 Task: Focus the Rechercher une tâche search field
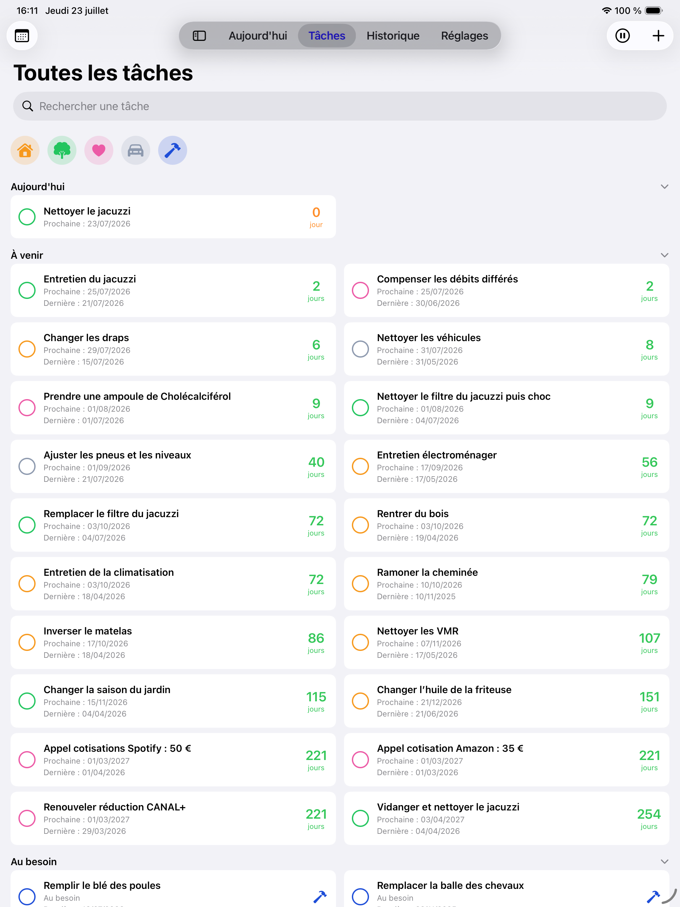[340, 106]
